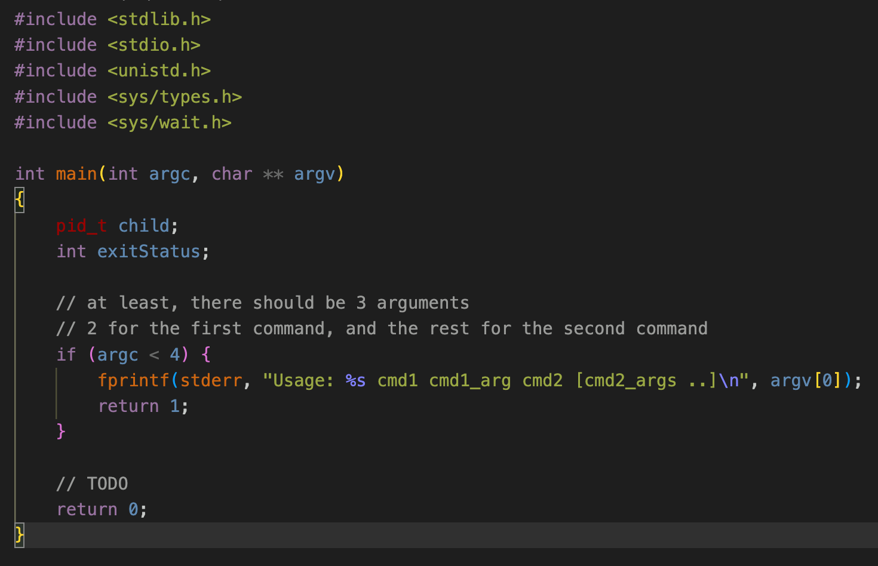Click the TODO comment
Image resolution: width=878 pixels, height=566 pixels.
[91, 483]
